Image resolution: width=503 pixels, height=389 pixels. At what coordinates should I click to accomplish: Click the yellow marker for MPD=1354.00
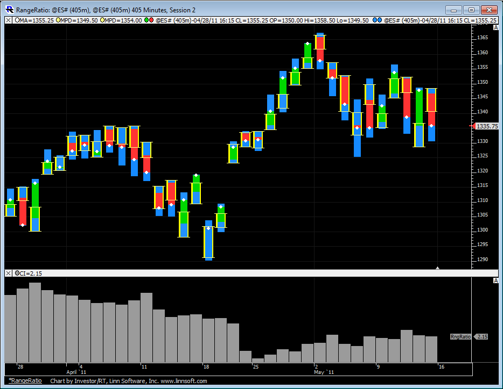[102, 20]
